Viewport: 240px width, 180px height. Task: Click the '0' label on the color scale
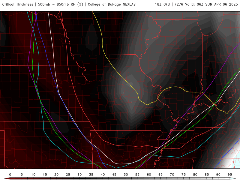pos(10,175)
